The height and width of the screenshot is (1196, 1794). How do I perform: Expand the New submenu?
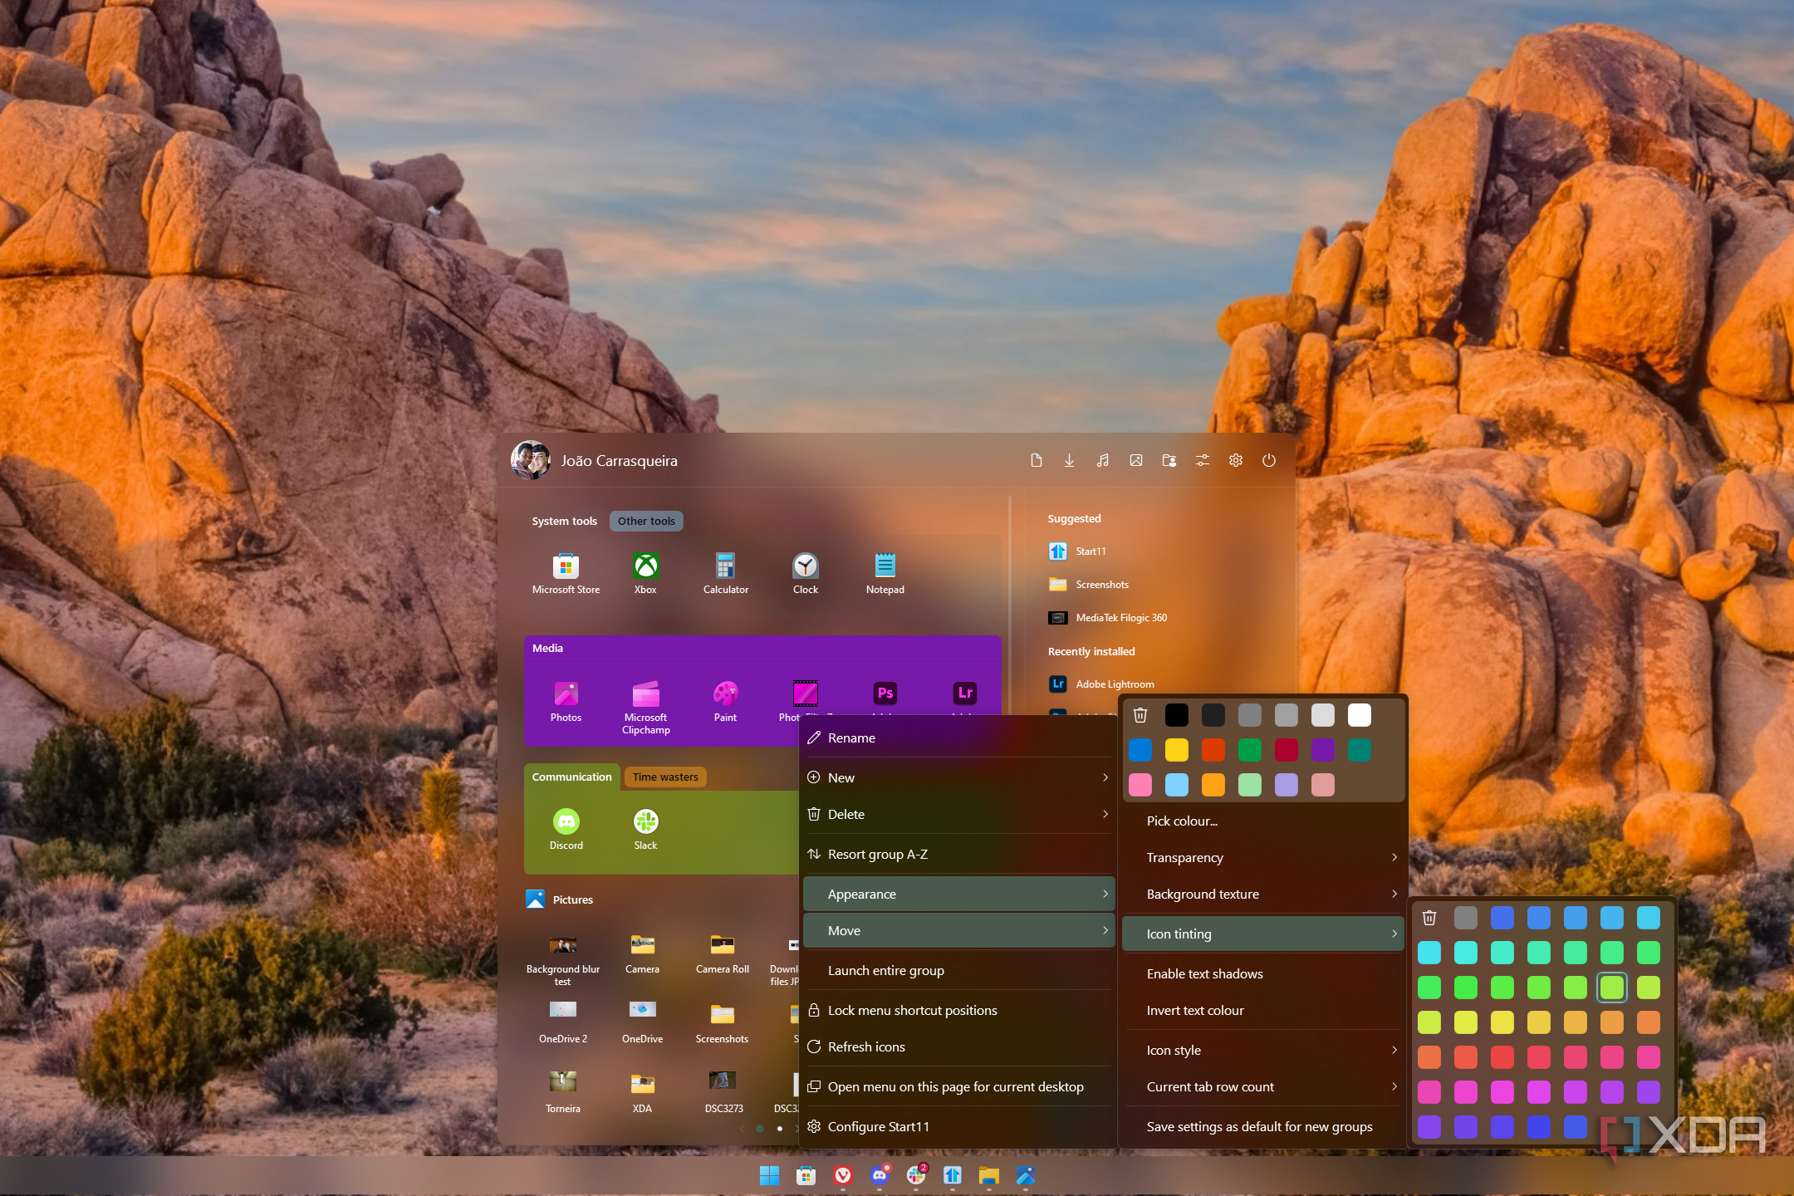point(958,777)
